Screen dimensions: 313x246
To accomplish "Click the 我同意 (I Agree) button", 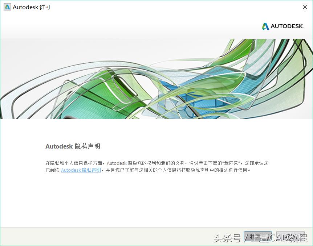I will tap(258, 237).
